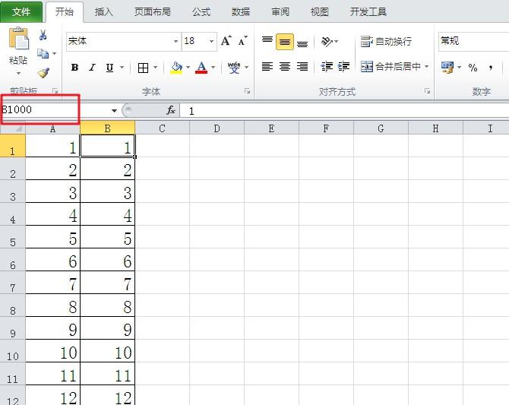Decrease font size with small A
509x405 pixels.
click(x=243, y=41)
